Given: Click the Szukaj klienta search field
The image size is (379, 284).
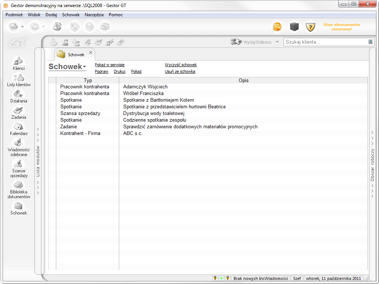Looking at the screenshot, I should [x=326, y=42].
